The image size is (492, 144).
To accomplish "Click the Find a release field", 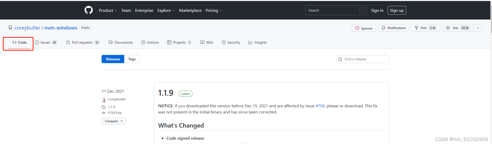I will pyautogui.click(x=362, y=59).
